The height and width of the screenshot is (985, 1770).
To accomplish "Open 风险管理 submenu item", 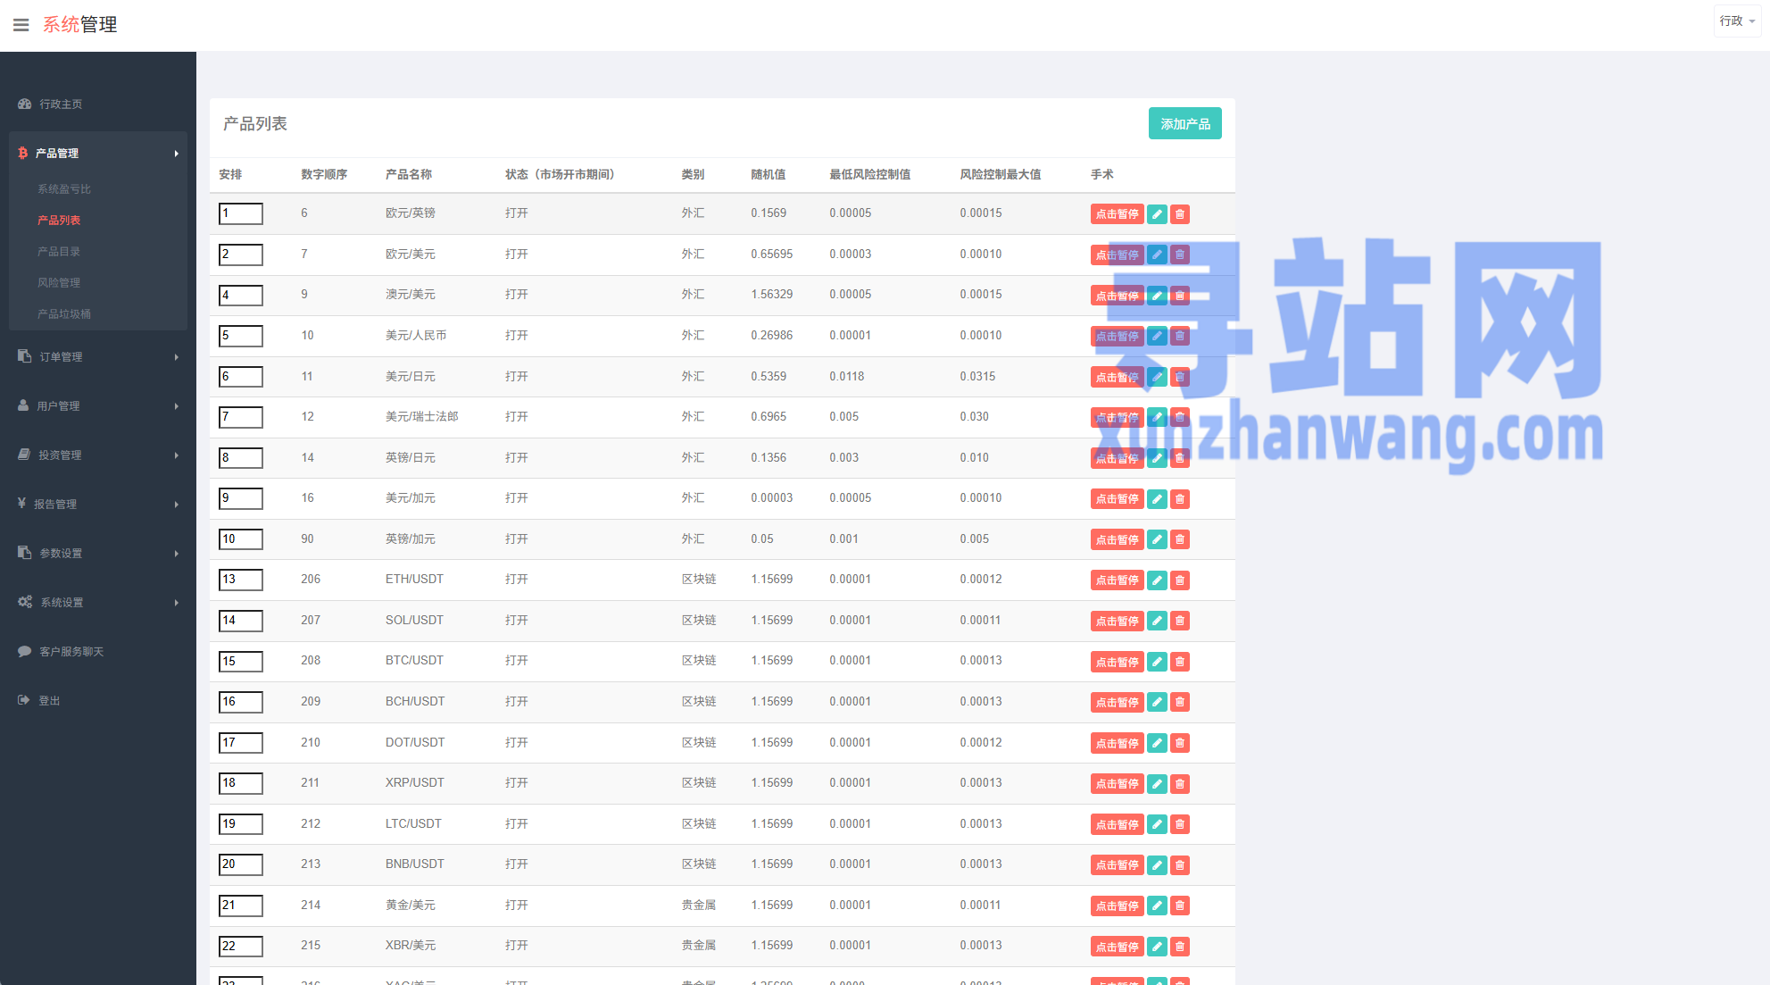I will point(59,282).
